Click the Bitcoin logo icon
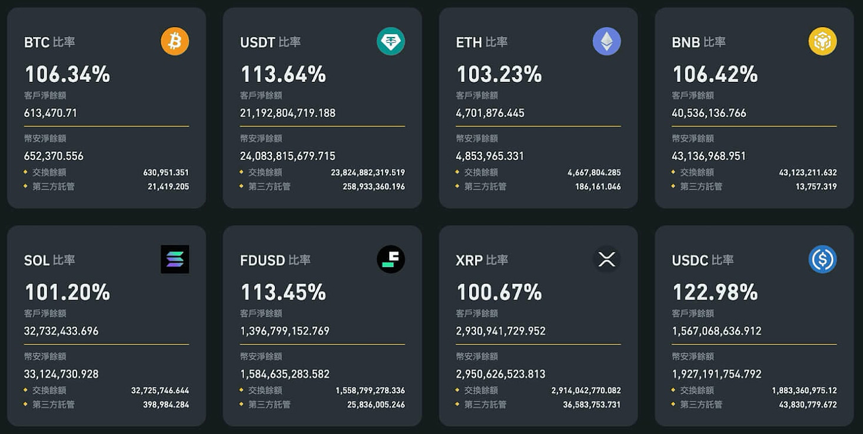863x434 pixels. [x=174, y=41]
